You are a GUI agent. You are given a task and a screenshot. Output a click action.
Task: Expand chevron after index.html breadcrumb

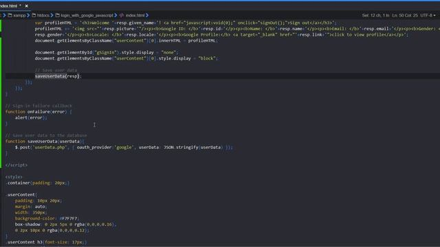coord(147,15)
